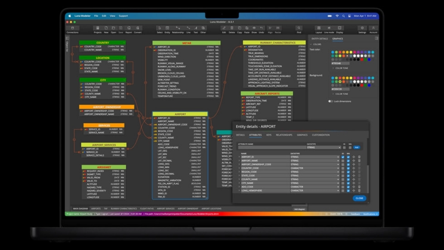Click the Line mode icon
Viewport: 444px width, 250px height.
coord(329,28)
